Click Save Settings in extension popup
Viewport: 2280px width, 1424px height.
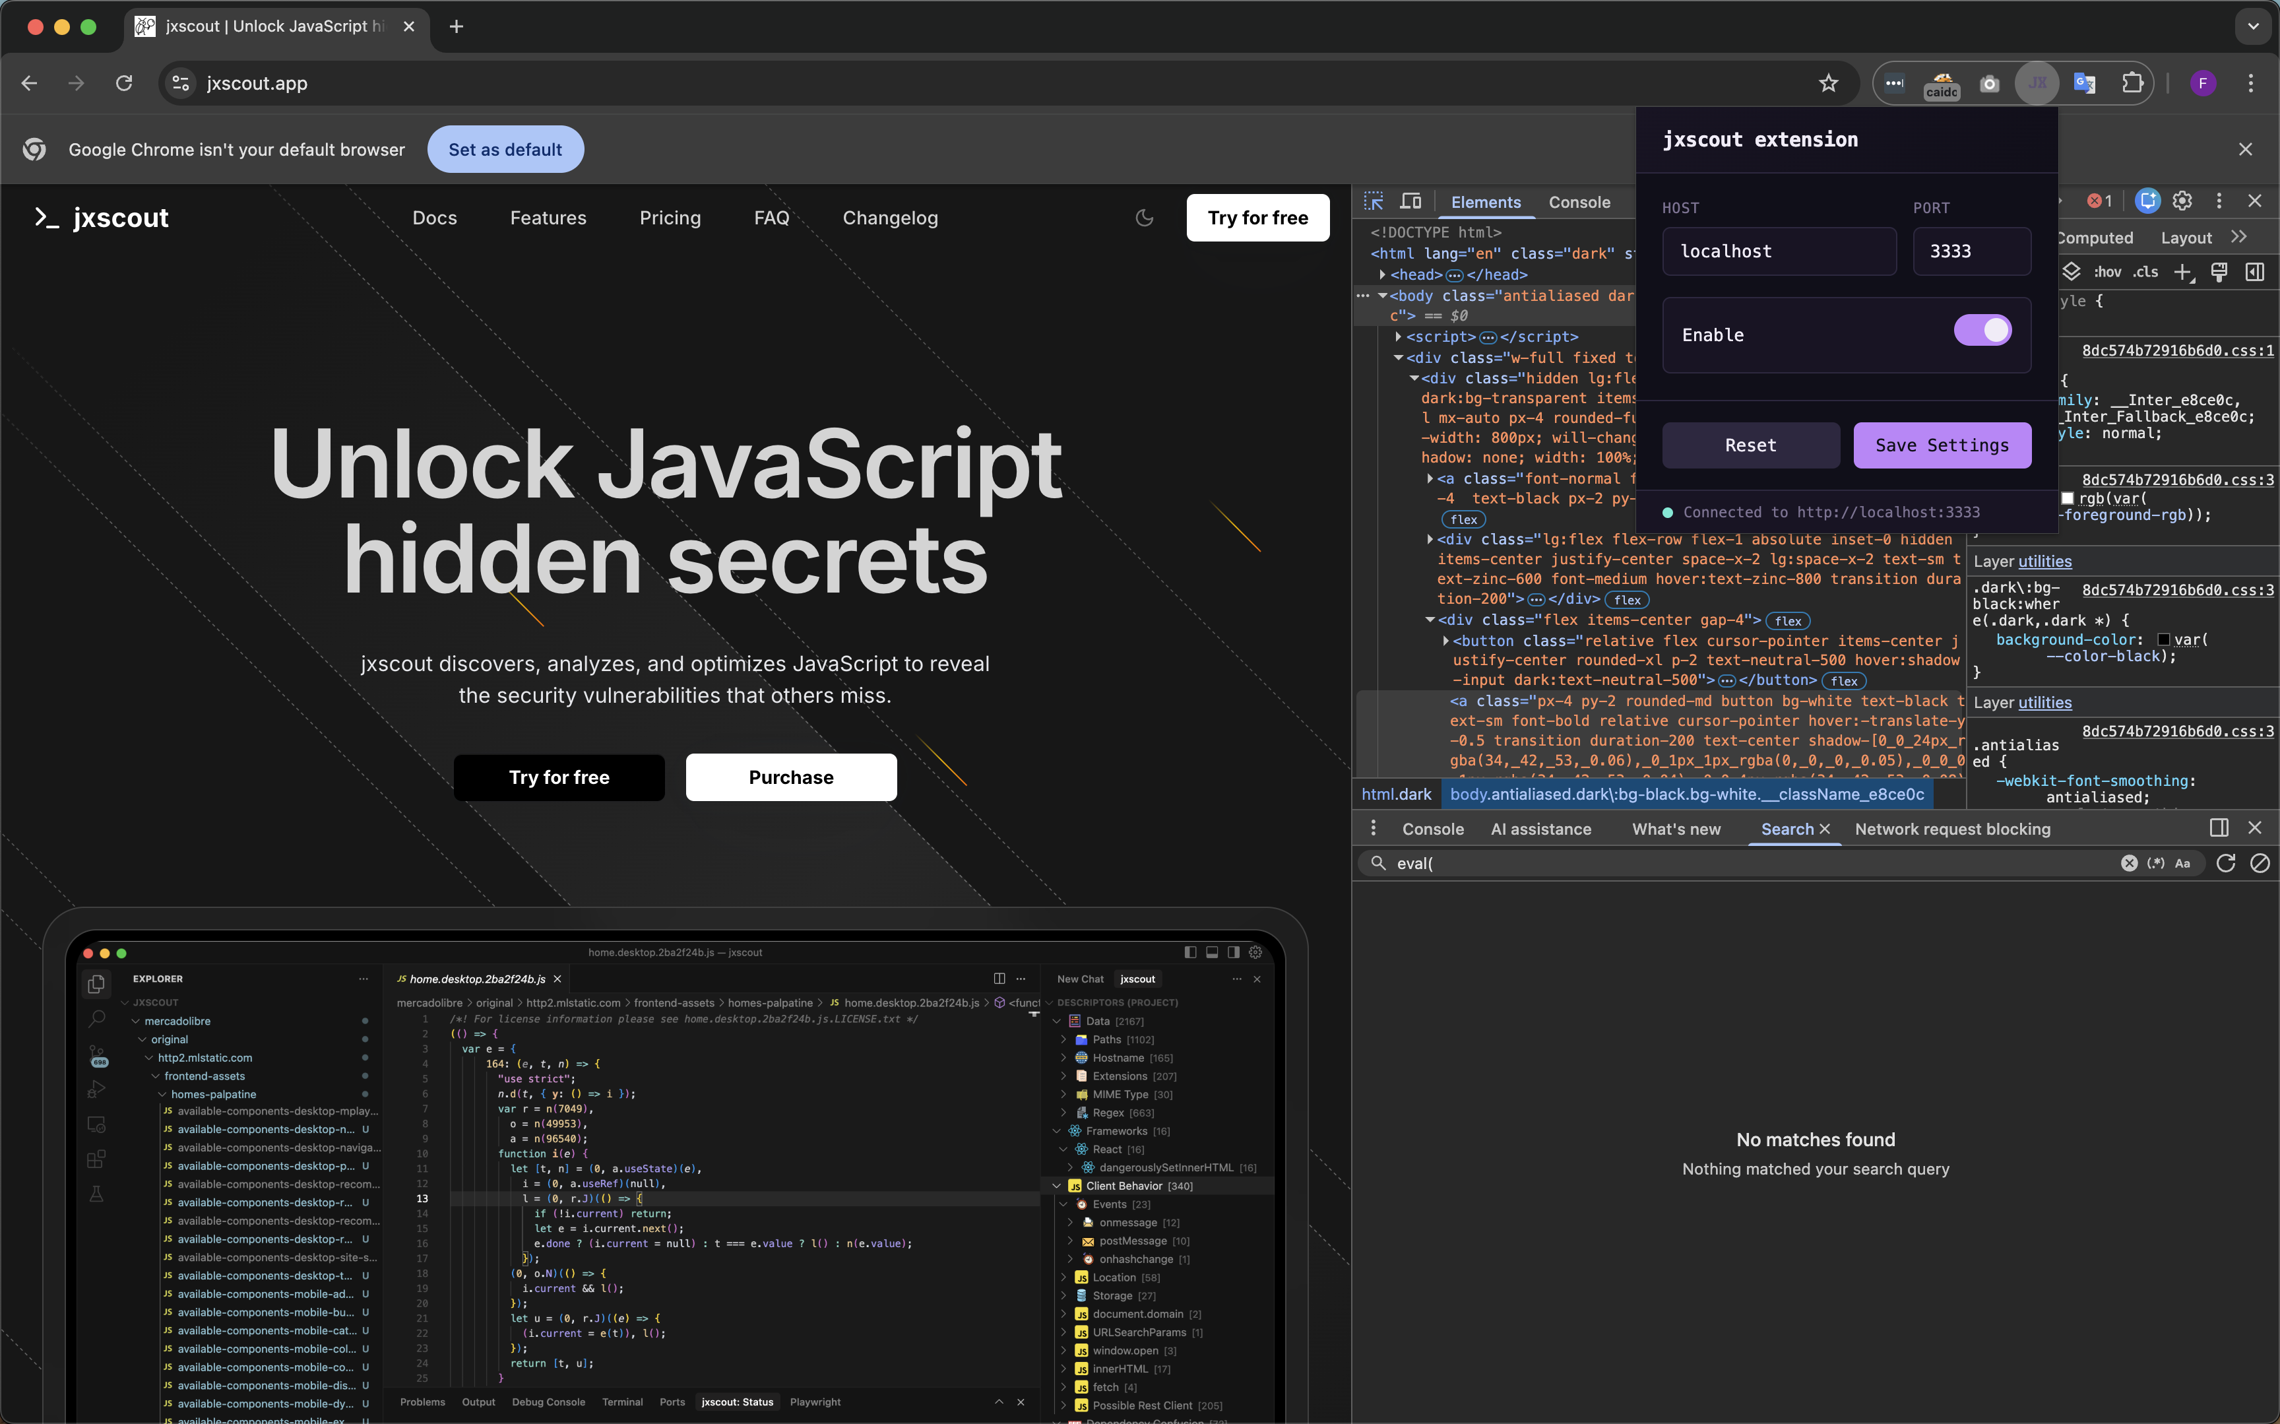point(1942,445)
